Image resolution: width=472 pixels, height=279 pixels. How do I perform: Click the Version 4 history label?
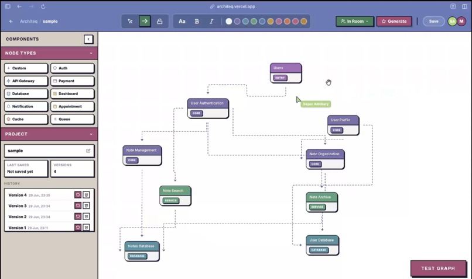click(x=18, y=195)
